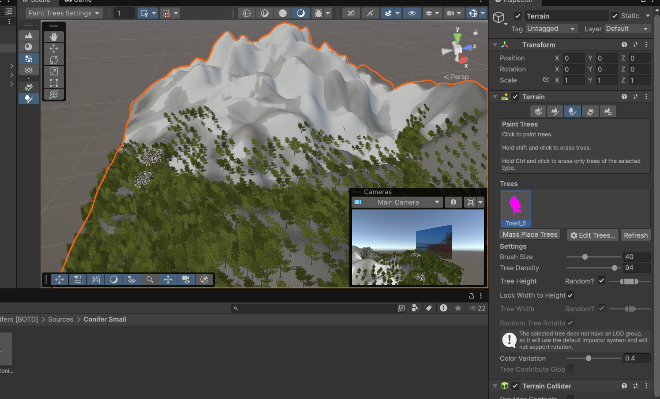Uncheck the Static checkbox
This screenshot has height=399, width=660.
(x=615, y=16)
